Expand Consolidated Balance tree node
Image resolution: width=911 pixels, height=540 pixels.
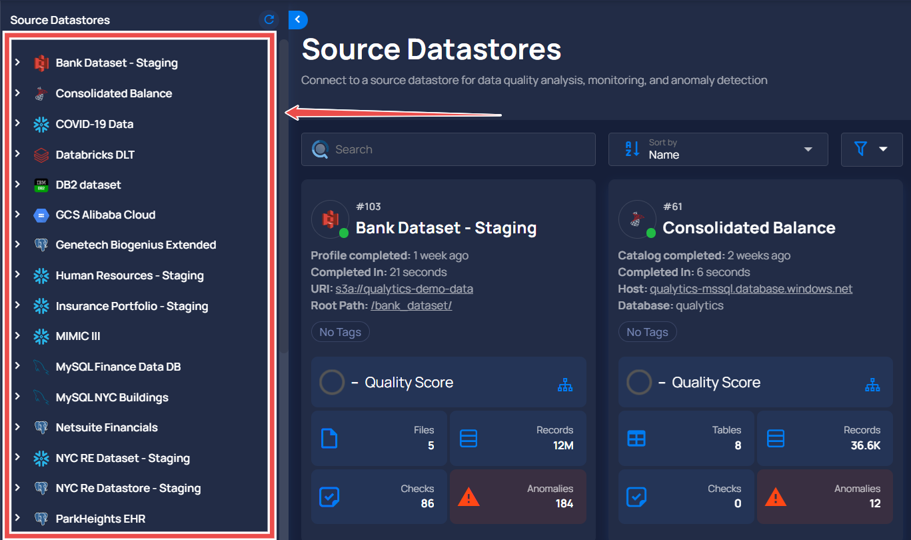18,93
